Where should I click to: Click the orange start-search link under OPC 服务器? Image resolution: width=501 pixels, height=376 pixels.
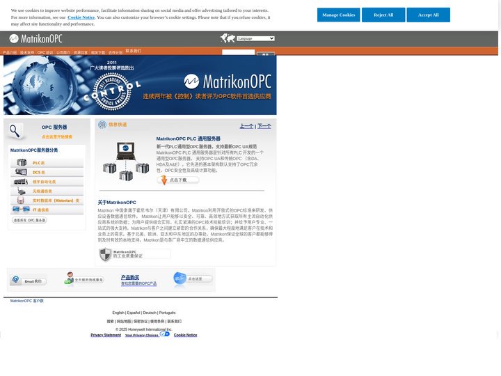[x=57, y=137]
